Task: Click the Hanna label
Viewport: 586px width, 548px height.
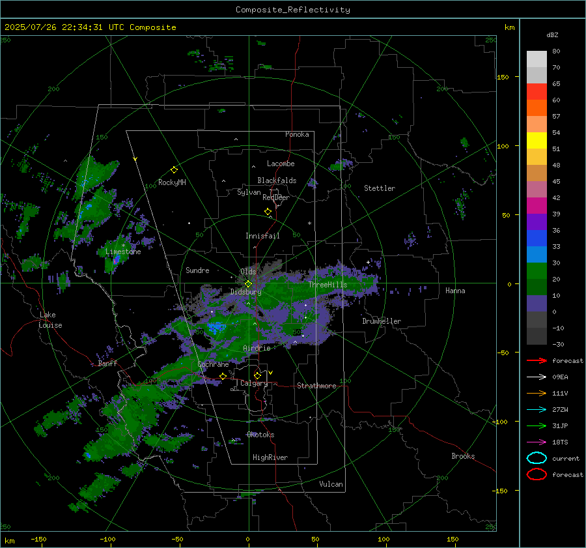Action: tap(455, 291)
